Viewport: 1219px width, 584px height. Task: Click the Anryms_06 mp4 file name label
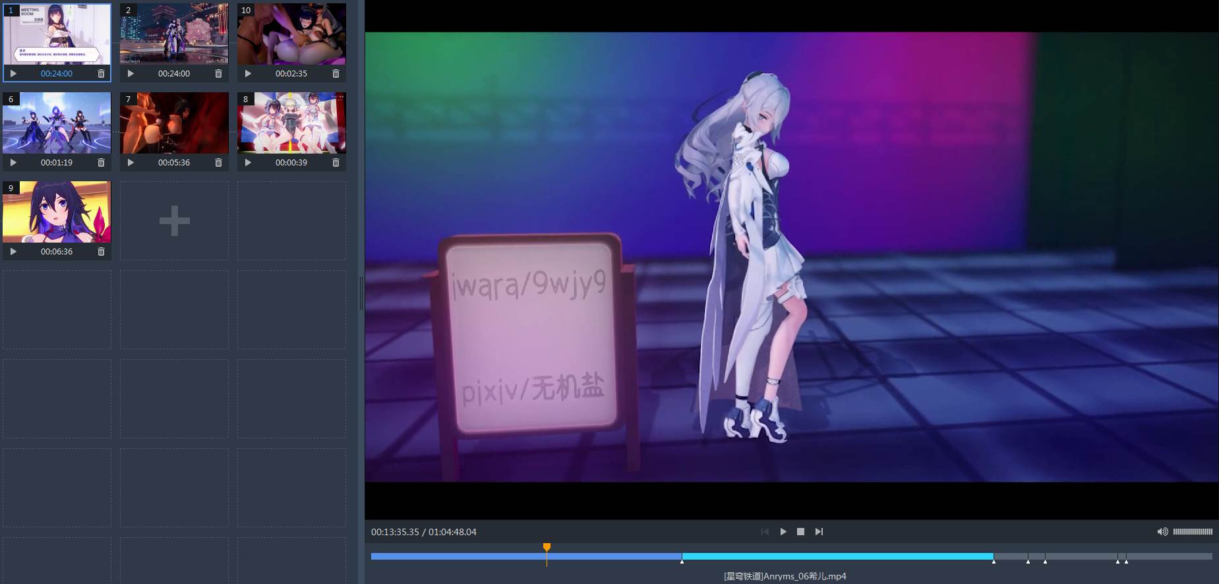tap(785, 576)
